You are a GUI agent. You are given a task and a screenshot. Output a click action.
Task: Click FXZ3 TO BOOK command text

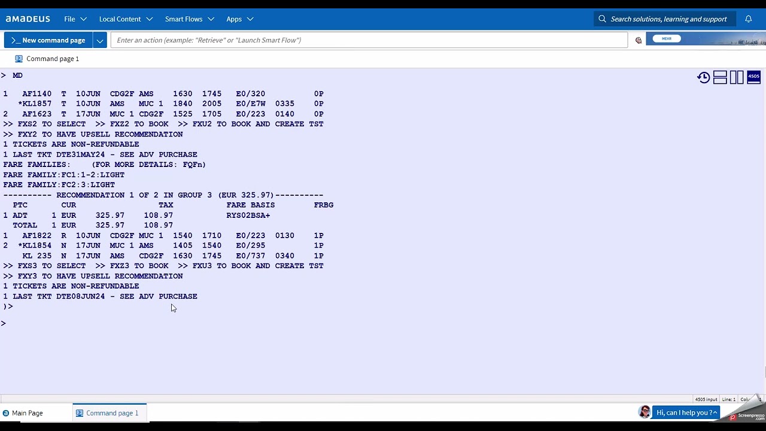coord(139,266)
